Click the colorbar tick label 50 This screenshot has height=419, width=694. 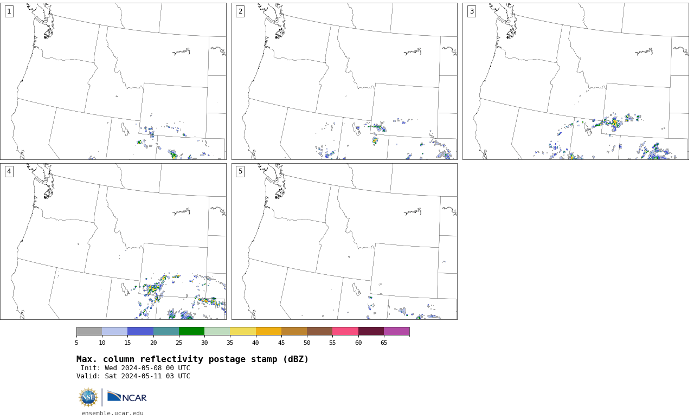307,343
